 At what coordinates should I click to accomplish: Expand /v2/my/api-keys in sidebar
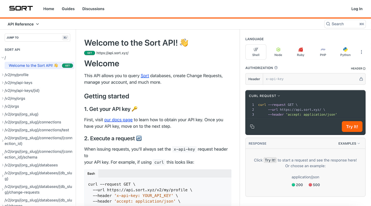click(3, 83)
